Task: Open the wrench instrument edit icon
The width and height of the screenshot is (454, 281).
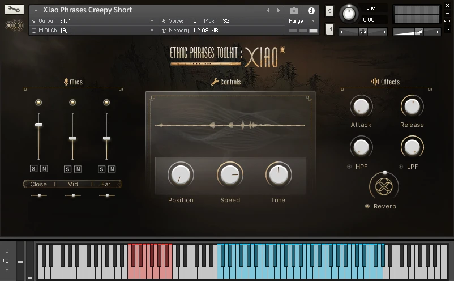Action: coord(14,9)
